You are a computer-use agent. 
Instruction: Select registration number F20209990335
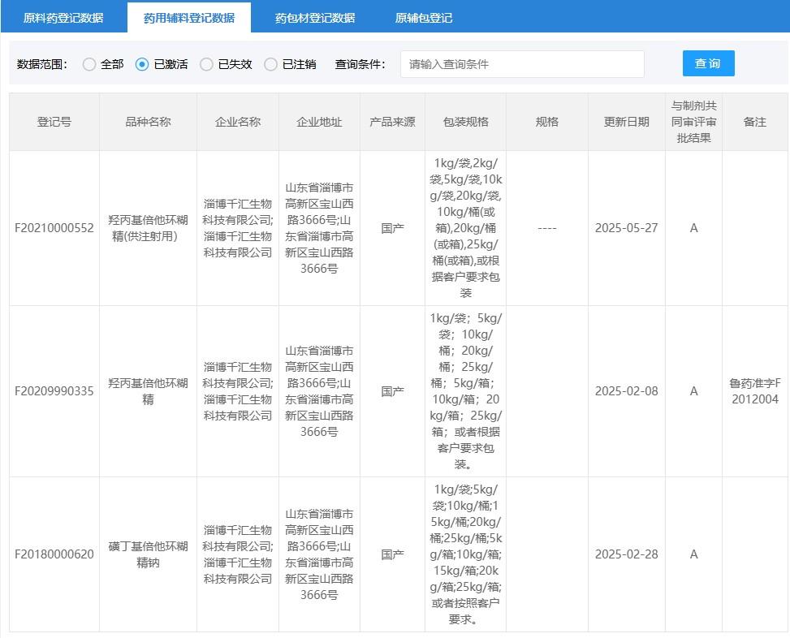[54, 391]
